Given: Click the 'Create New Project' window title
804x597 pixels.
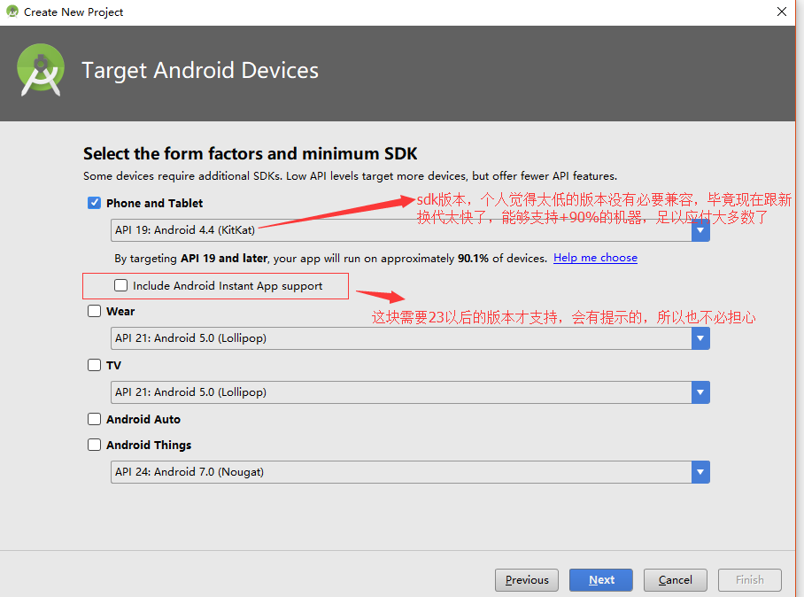Looking at the screenshot, I should click(x=73, y=12).
